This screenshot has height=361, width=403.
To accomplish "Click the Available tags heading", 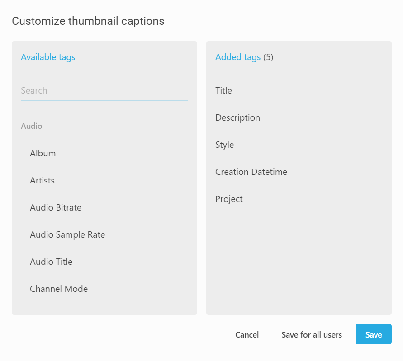I will [x=48, y=57].
